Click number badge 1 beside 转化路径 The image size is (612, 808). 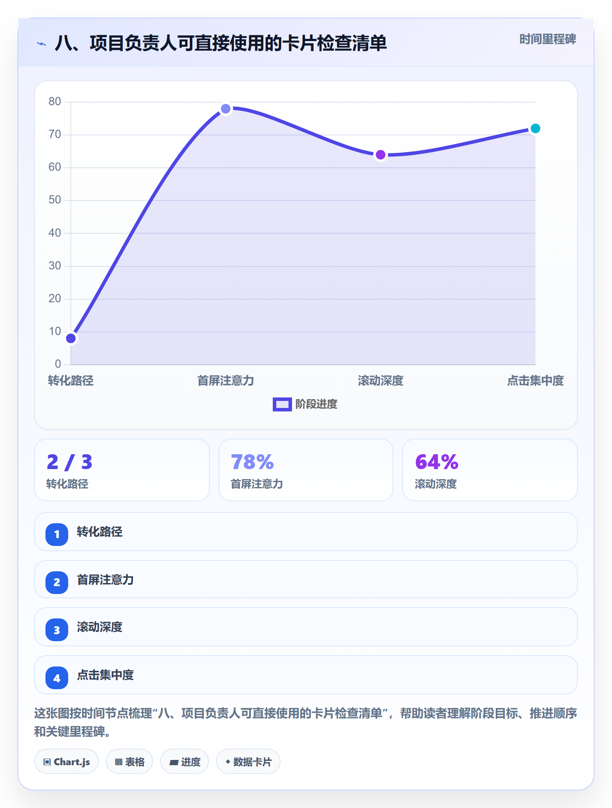(x=57, y=534)
